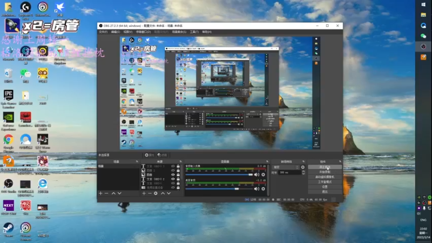Open the OBS Studio desktop shortcut

tap(9, 186)
